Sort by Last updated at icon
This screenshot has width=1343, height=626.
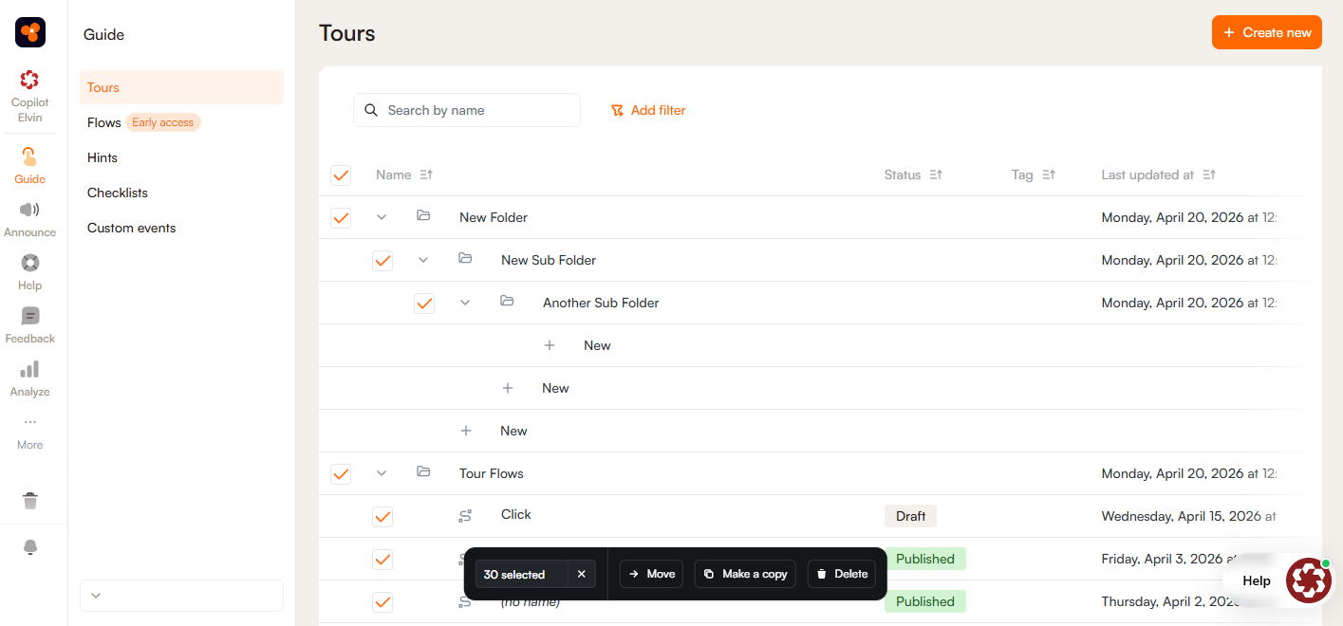point(1209,175)
